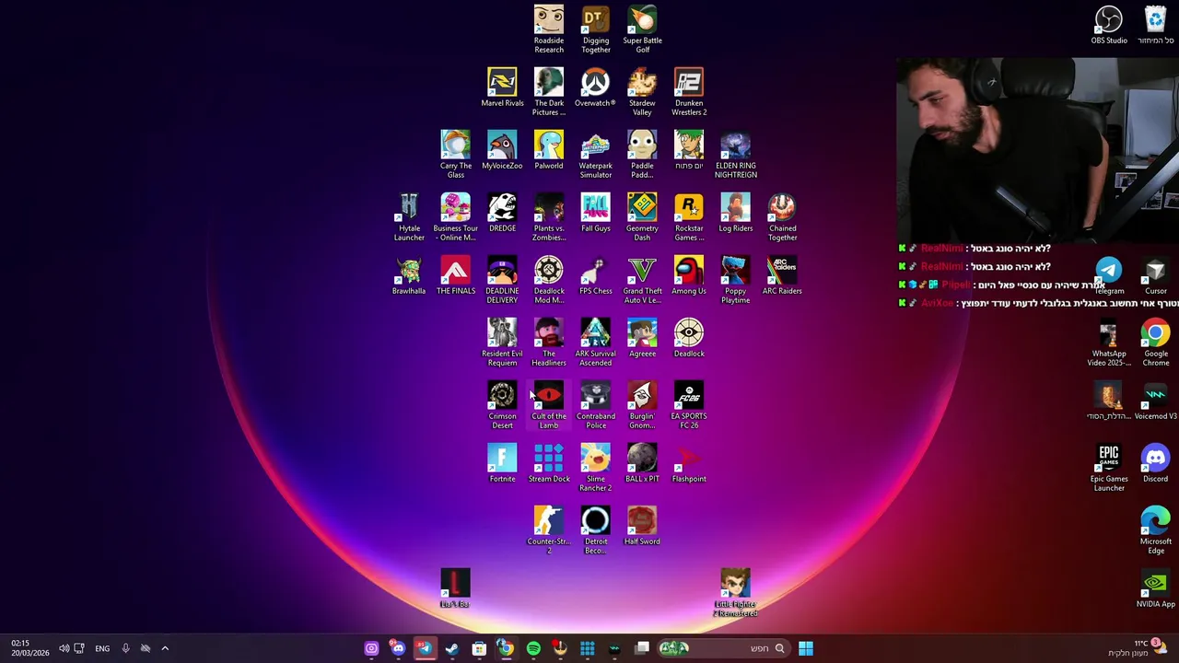
Task: Launch THE FINALS from the desktop
Action: [x=456, y=275]
